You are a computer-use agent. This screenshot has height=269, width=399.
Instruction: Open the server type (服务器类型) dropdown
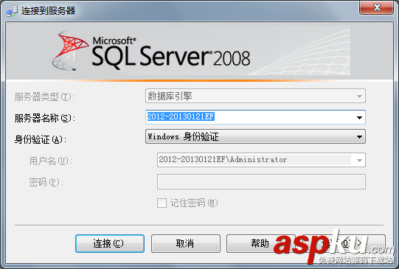(255, 96)
